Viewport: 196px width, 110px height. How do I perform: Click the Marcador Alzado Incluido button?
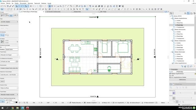[9, 94]
